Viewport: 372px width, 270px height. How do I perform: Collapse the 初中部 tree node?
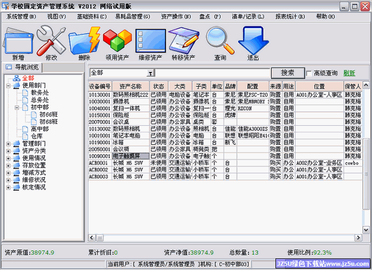[17, 108]
